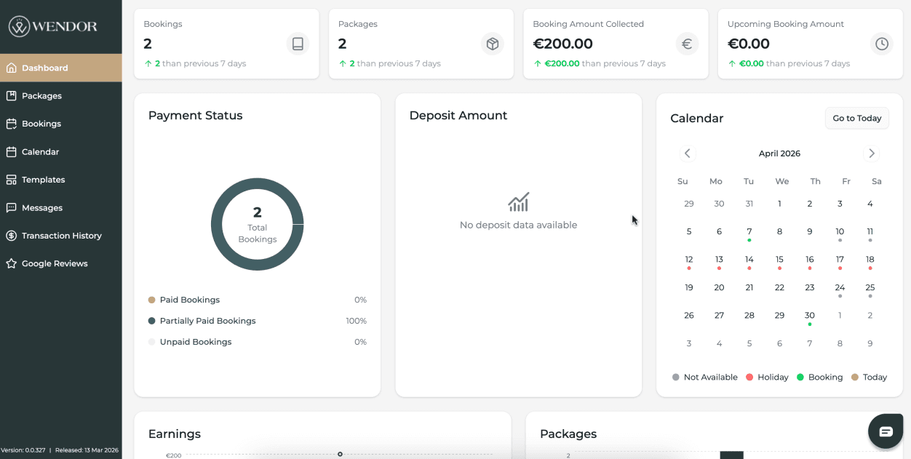Go to the previous month with left chevron
911x459 pixels.
click(687, 153)
